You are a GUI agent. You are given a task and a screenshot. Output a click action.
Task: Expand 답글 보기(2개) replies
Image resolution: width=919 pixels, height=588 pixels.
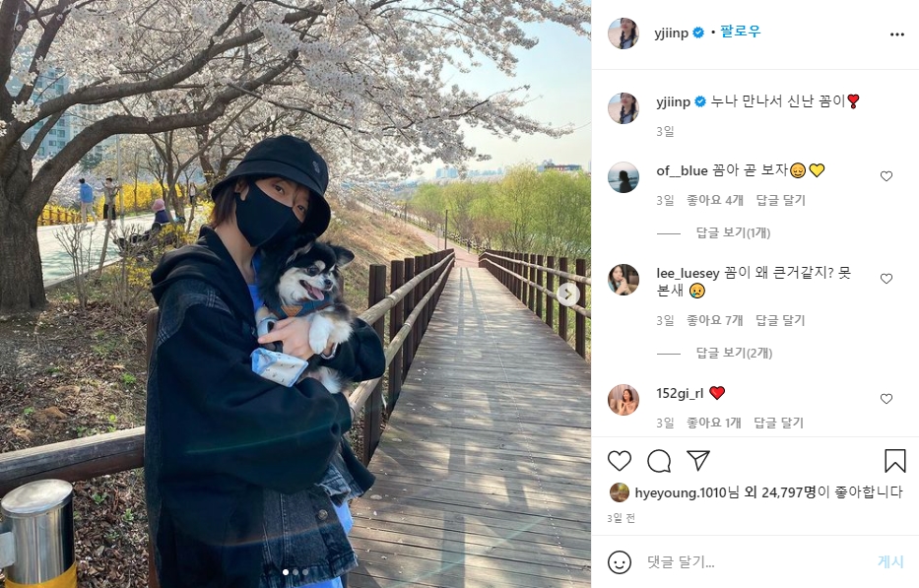(734, 353)
